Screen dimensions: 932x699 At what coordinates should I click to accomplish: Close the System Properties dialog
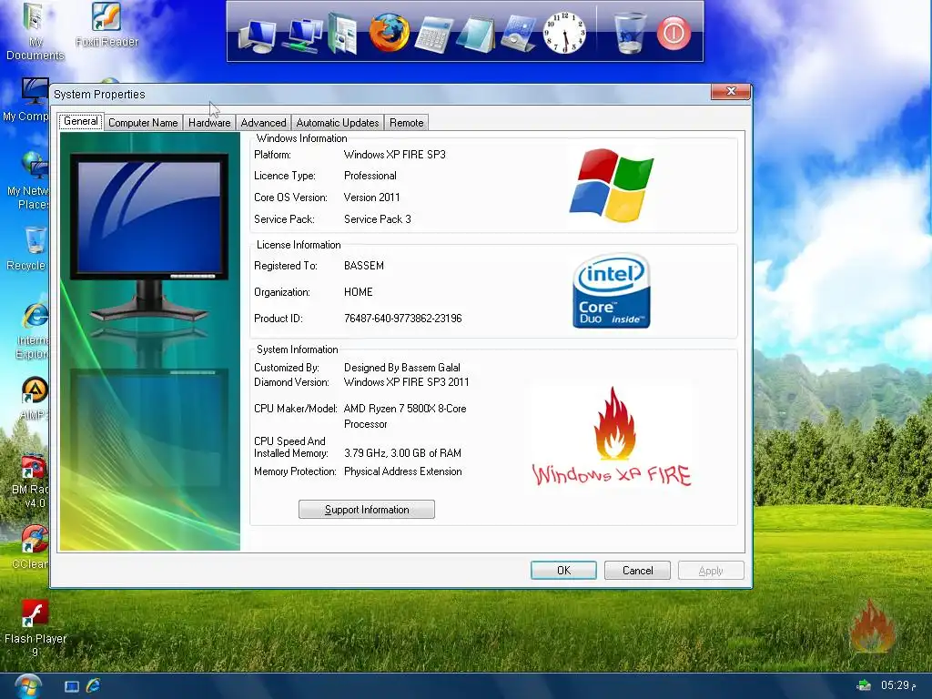[731, 91]
